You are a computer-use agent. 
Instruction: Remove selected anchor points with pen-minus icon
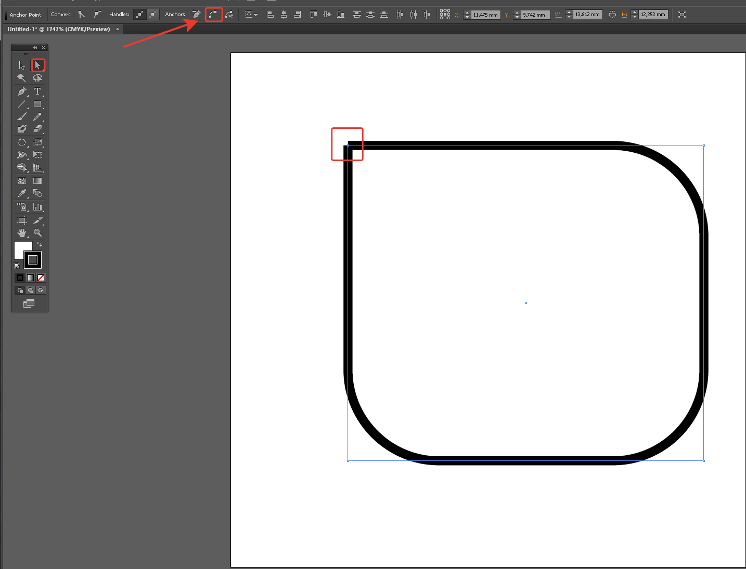[196, 15]
